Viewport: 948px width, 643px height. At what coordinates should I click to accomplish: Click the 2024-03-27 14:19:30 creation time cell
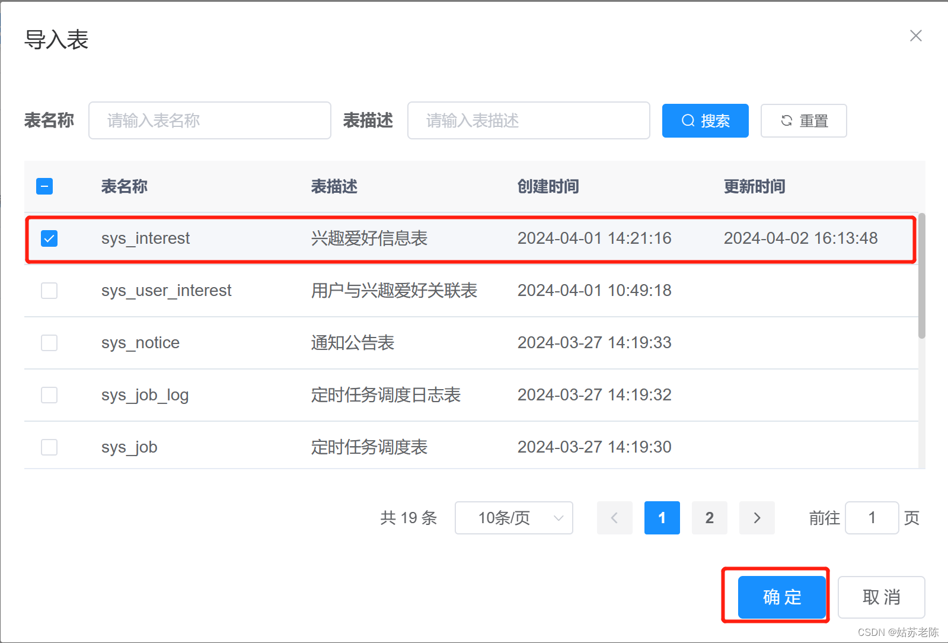[x=595, y=447]
